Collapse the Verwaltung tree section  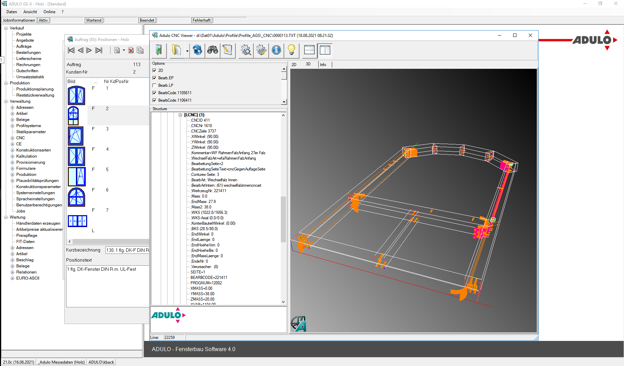click(6, 101)
